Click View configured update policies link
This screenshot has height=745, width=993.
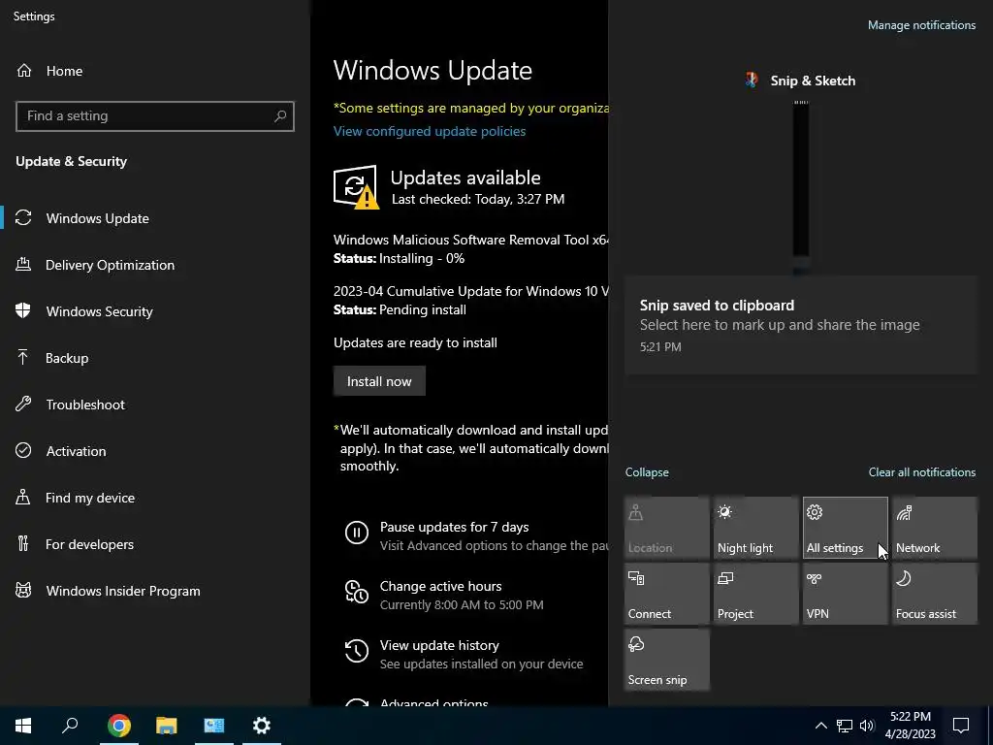tap(430, 131)
